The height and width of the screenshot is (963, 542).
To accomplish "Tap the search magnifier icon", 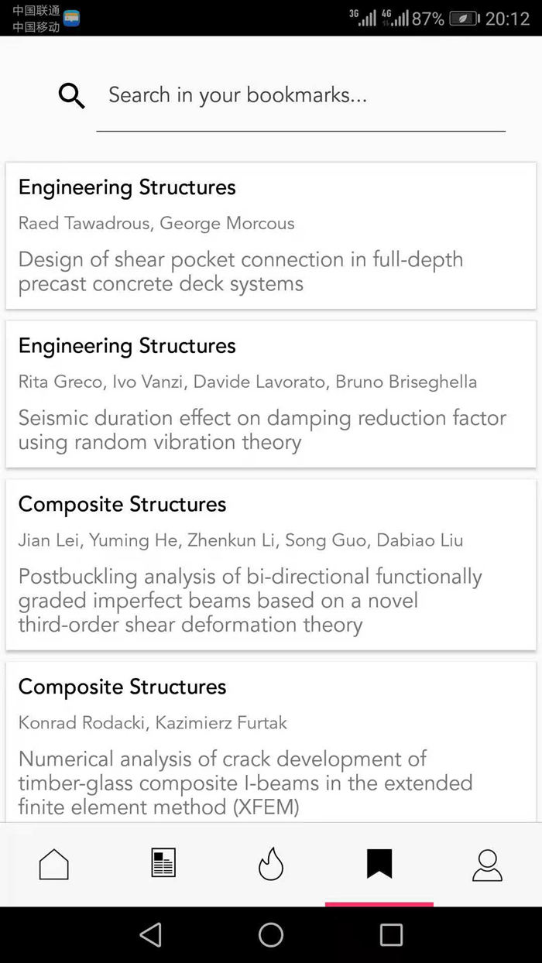I will (72, 96).
